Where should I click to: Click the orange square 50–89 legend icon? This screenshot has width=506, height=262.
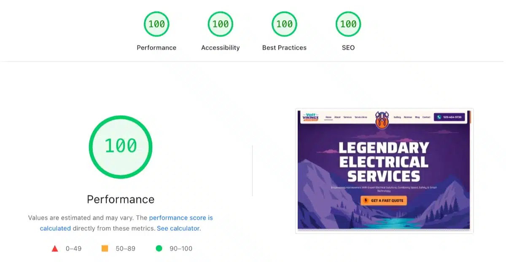pyautogui.click(x=105, y=249)
